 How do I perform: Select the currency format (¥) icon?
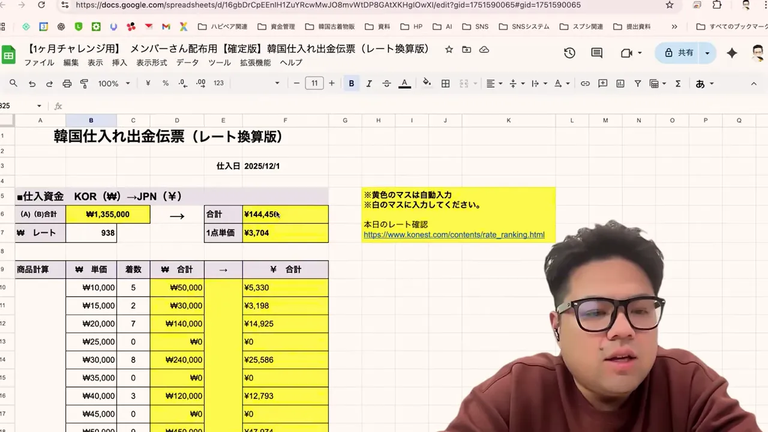click(148, 83)
